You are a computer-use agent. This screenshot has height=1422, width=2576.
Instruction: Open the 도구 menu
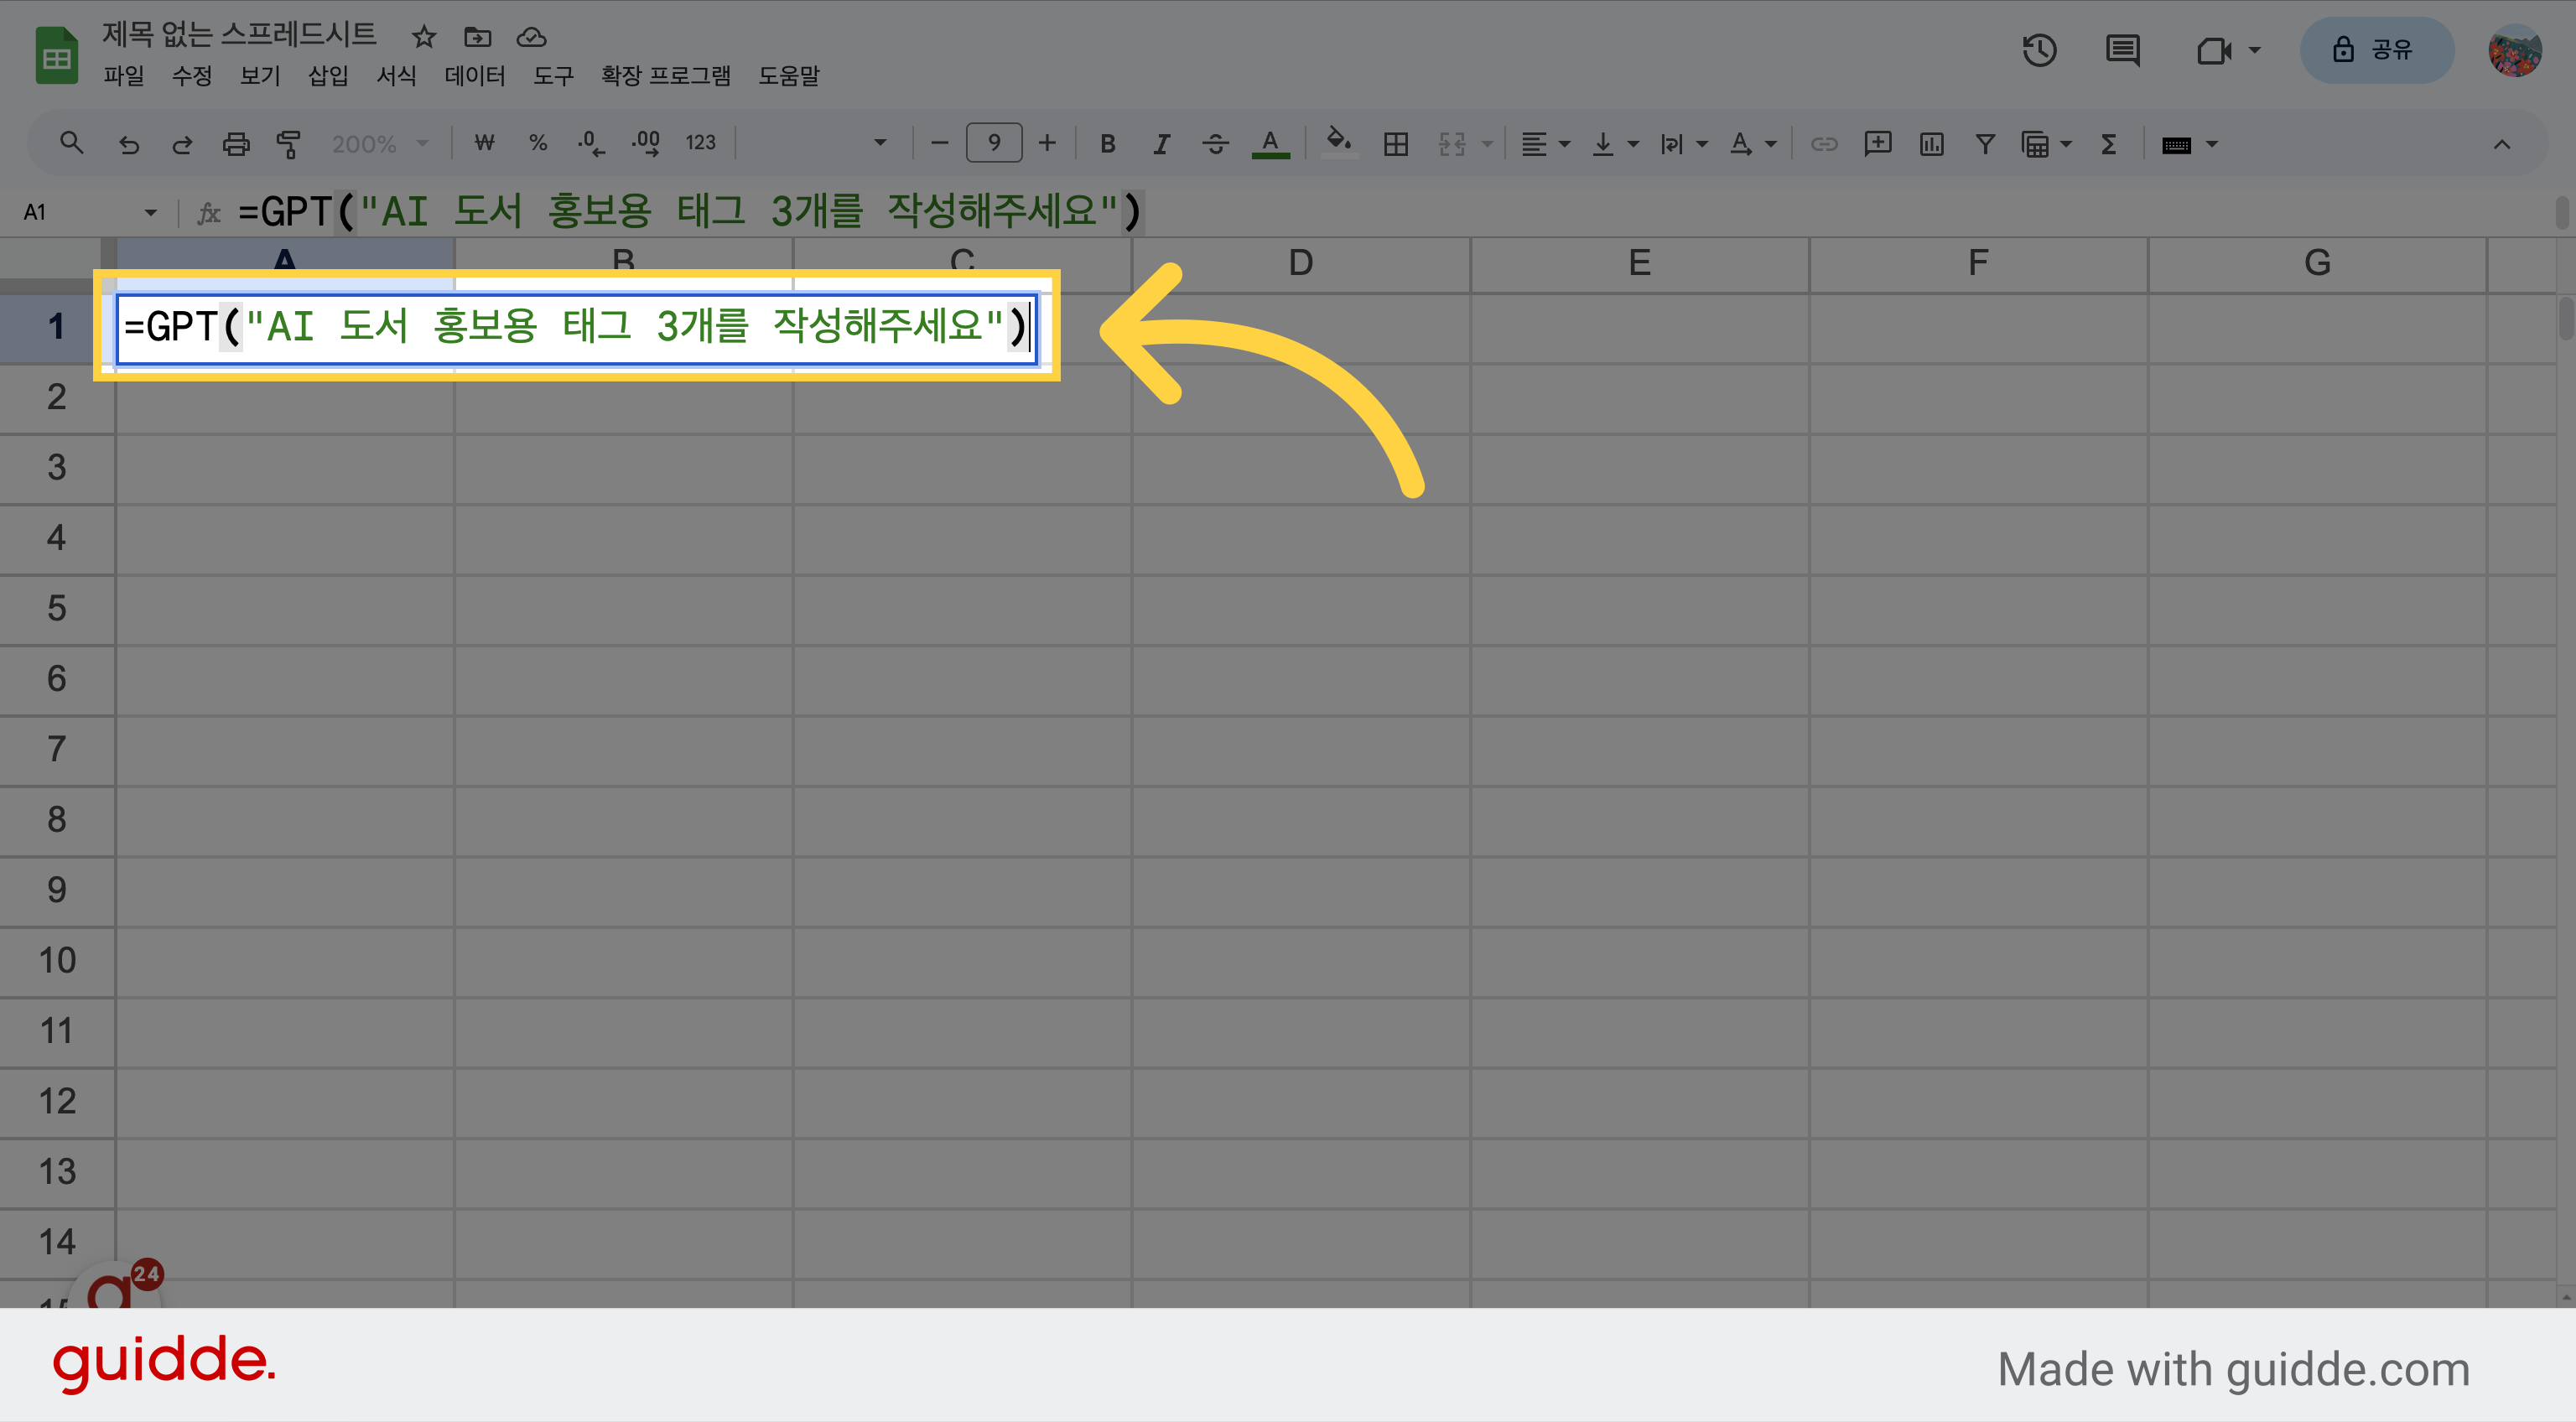click(x=553, y=76)
